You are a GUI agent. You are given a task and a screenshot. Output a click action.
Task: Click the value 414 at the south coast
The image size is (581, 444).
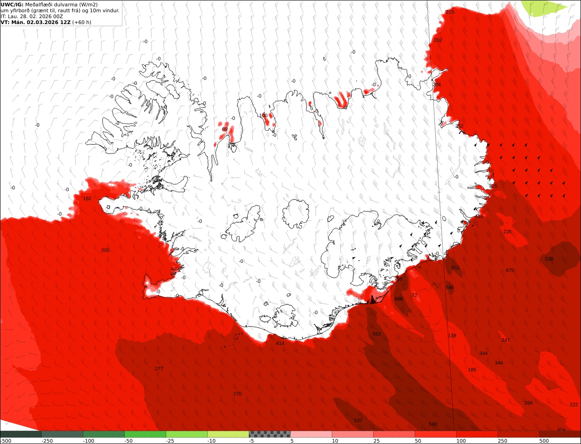[x=280, y=343]
